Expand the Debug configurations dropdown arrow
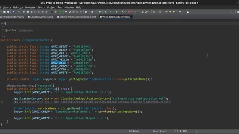This screenshot has height=134, width=239. (114, 12)
